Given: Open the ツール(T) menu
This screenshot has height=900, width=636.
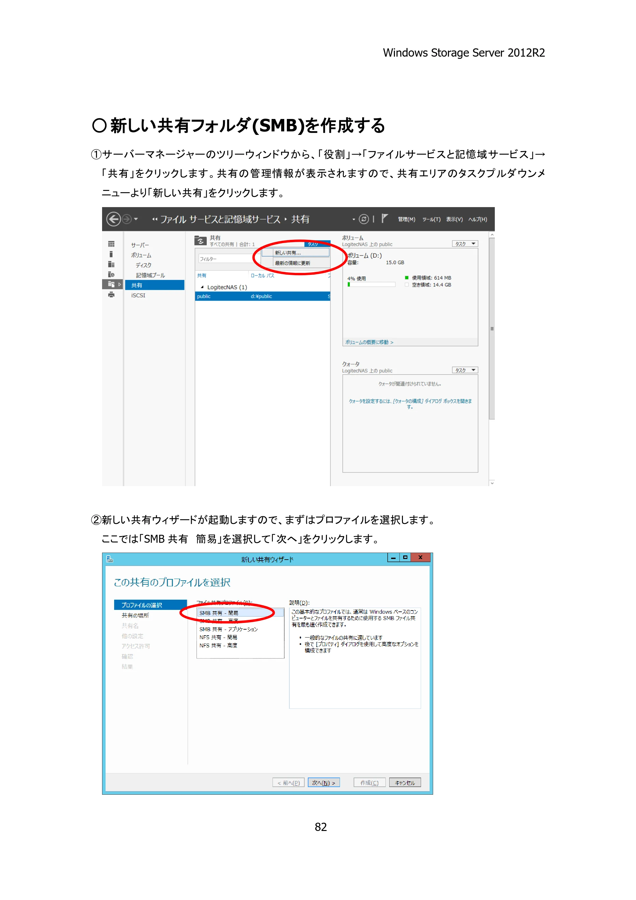Looking at the screenshot, I should (431, 220).
